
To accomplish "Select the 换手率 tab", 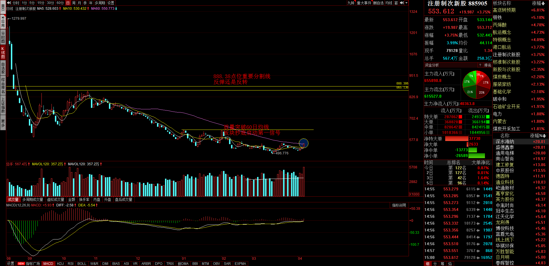I will pos(84,199).
